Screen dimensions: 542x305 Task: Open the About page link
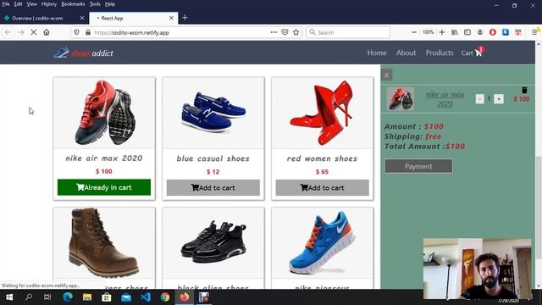[x=406, y=53]
